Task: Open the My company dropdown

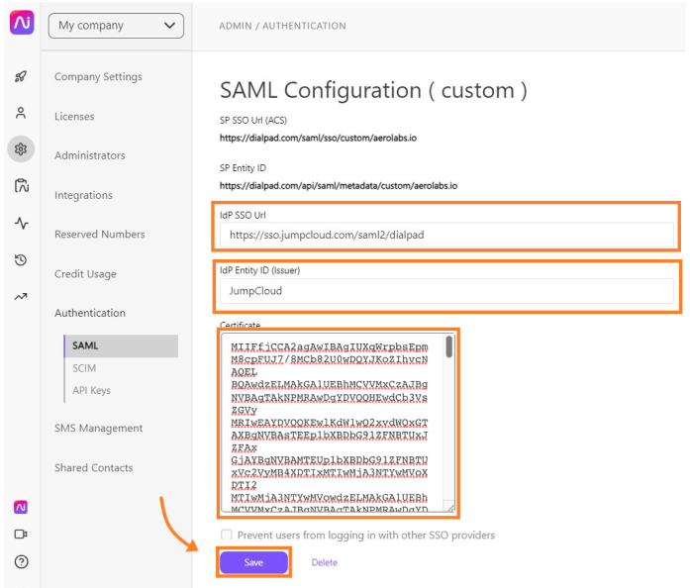Action: pos(116,26)
